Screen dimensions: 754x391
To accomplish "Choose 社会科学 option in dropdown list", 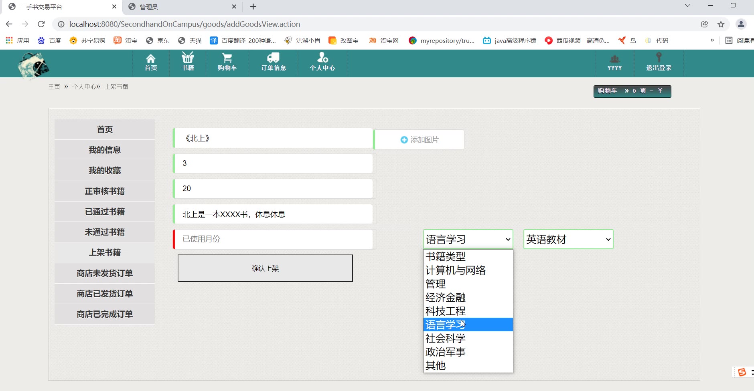I will tap(446, 339).
